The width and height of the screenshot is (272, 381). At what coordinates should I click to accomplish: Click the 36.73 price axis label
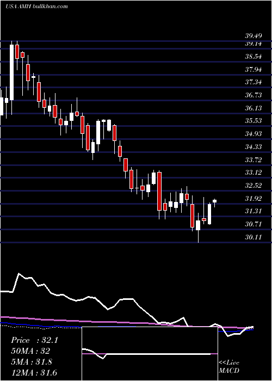(x=254, y=95)
